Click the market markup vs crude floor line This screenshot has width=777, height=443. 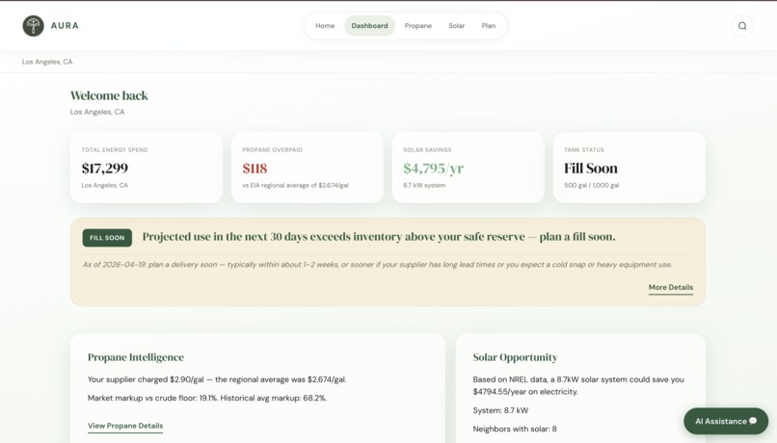207,398
